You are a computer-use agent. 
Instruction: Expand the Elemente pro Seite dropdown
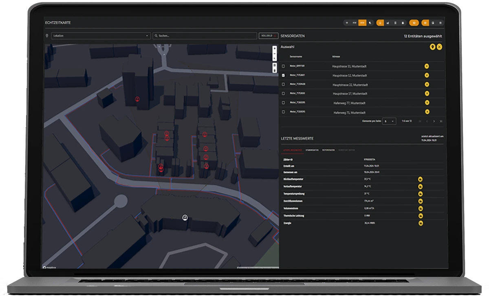point(389,121)
